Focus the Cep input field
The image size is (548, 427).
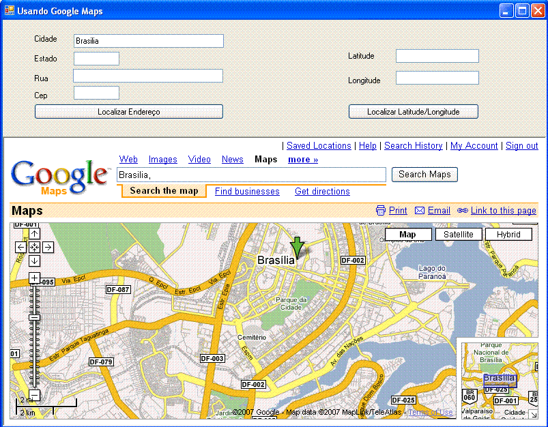point(96,93)
